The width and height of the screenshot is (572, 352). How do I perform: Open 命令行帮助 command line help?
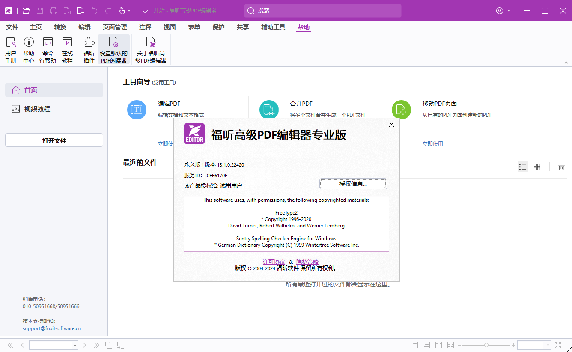(x=48, y=50)
